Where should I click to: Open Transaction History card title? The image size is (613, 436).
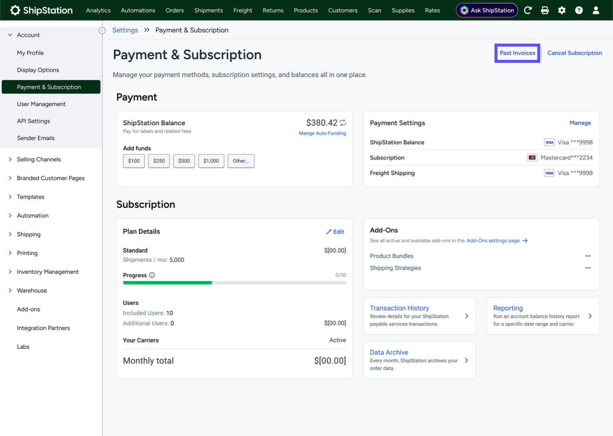399,308
